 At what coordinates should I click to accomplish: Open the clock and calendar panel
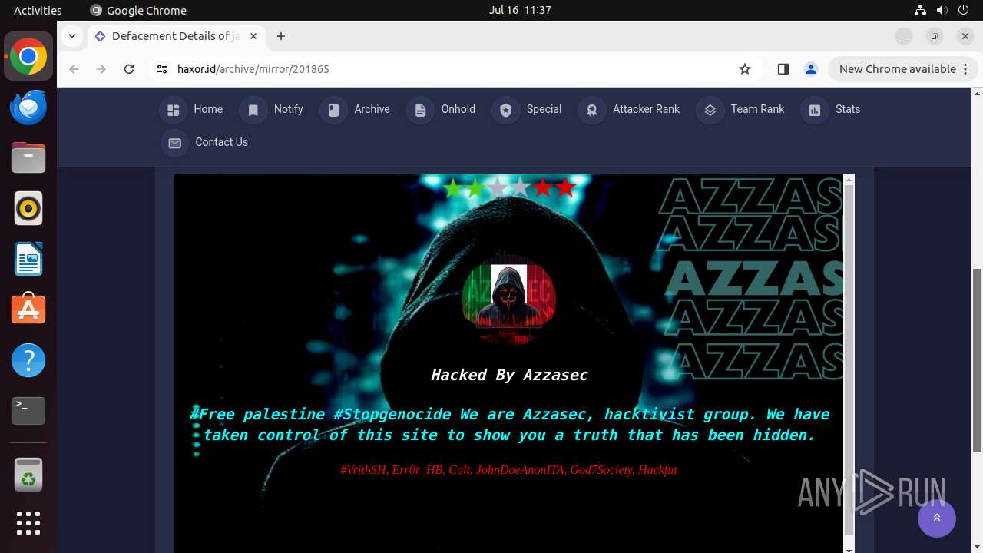[520, 10]
